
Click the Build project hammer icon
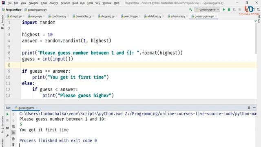[x=190, y=10]
